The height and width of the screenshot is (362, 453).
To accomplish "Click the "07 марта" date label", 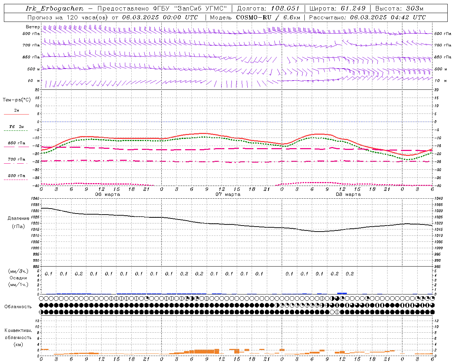I will point(228,194).
